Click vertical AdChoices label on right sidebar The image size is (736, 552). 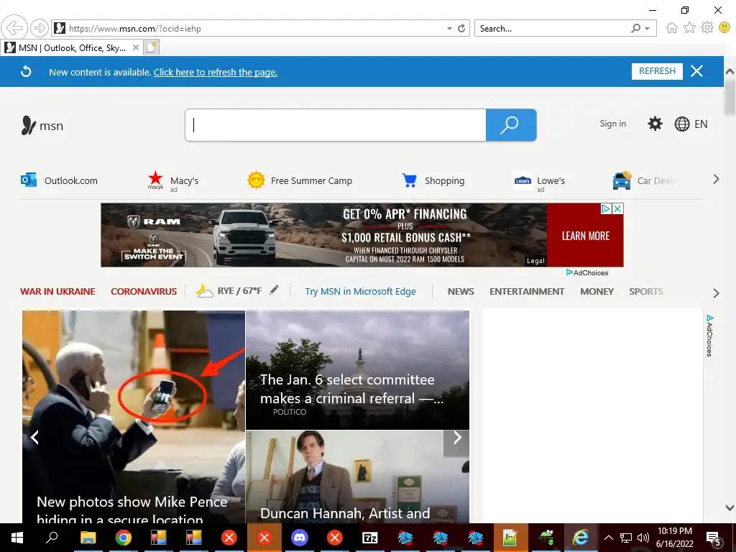(x=709, y=336)
